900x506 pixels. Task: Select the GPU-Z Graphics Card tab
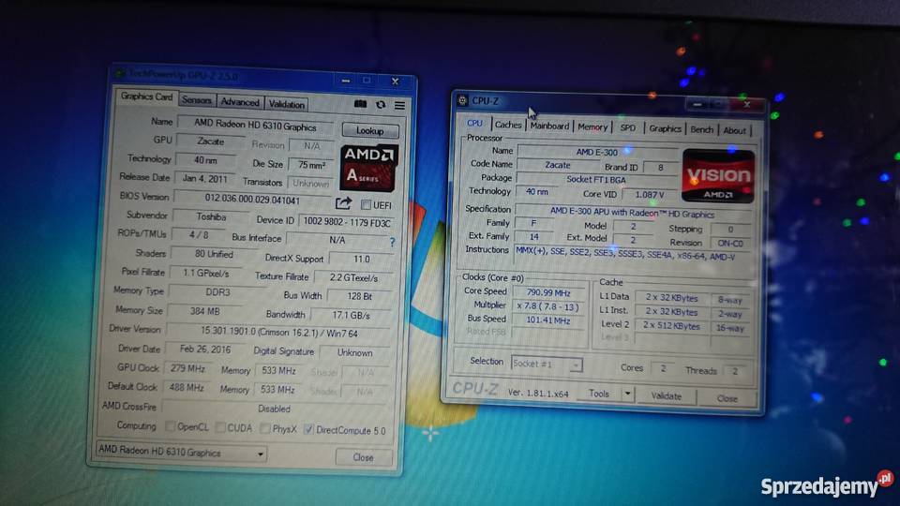click(x=146, y=97)
